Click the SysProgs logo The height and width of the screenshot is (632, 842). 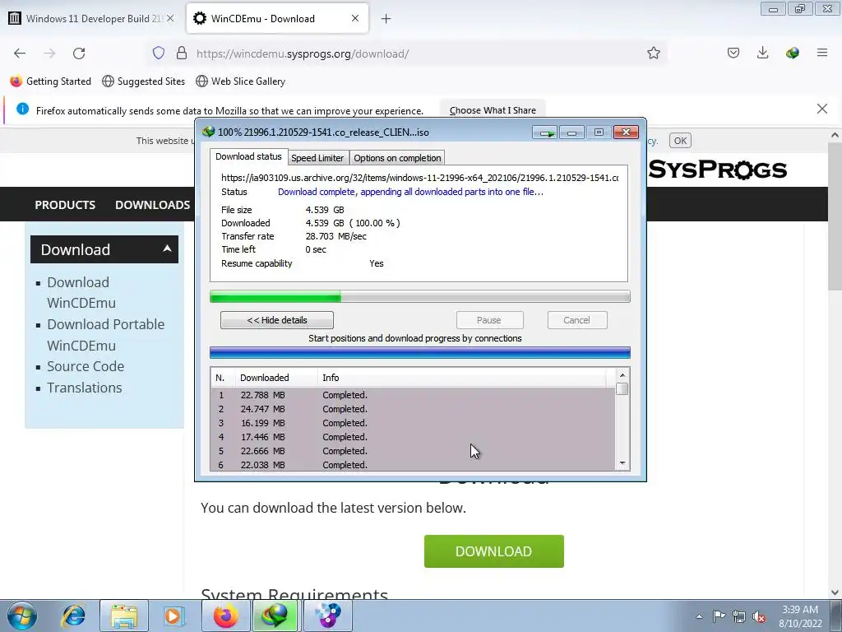(718, 170)
